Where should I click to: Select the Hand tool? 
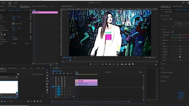click(47, 90)
